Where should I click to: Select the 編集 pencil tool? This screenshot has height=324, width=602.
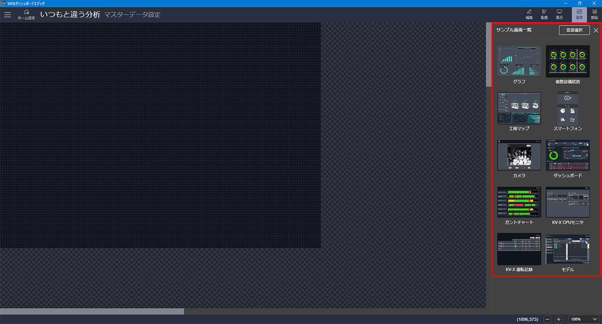coord(529,14)
